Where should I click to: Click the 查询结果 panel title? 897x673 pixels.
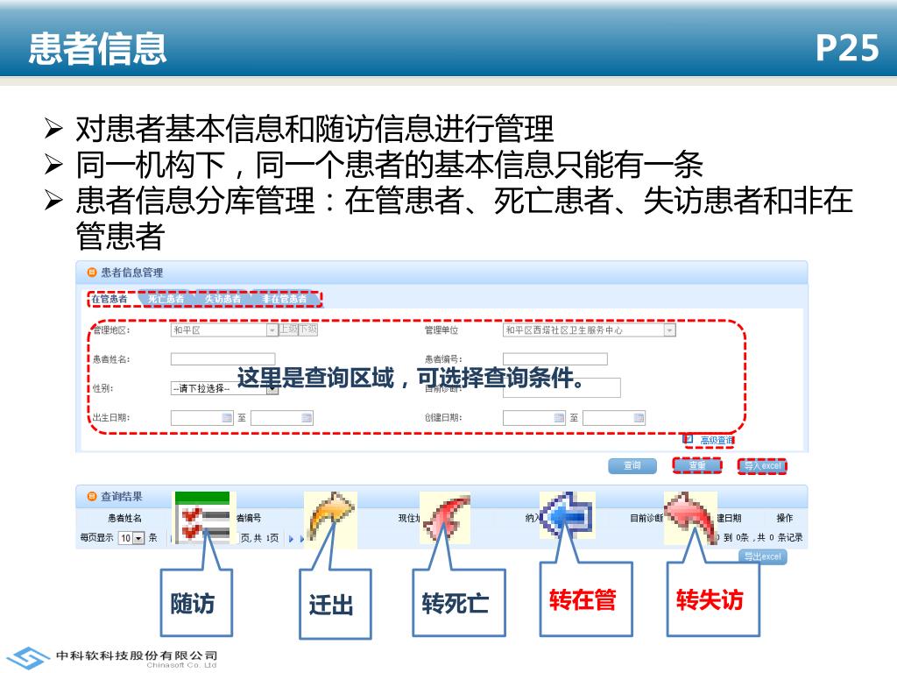pos(121,497)
